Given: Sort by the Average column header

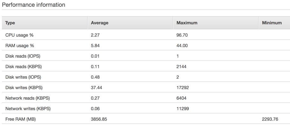Looking at the screenshot, I should point(130,23).
